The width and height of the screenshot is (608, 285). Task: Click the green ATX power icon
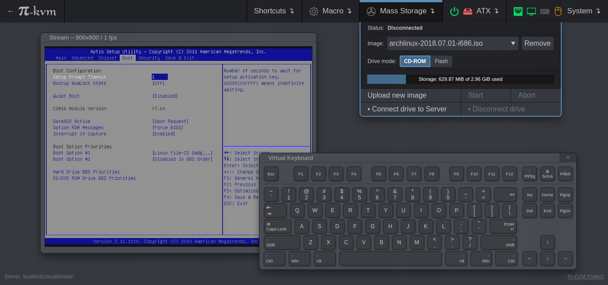[454, 11]
